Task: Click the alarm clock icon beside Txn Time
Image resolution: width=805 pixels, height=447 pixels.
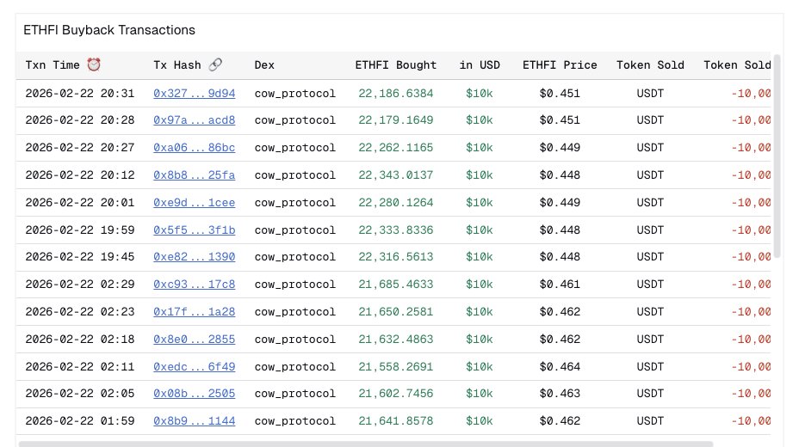Action: (94, 64)
